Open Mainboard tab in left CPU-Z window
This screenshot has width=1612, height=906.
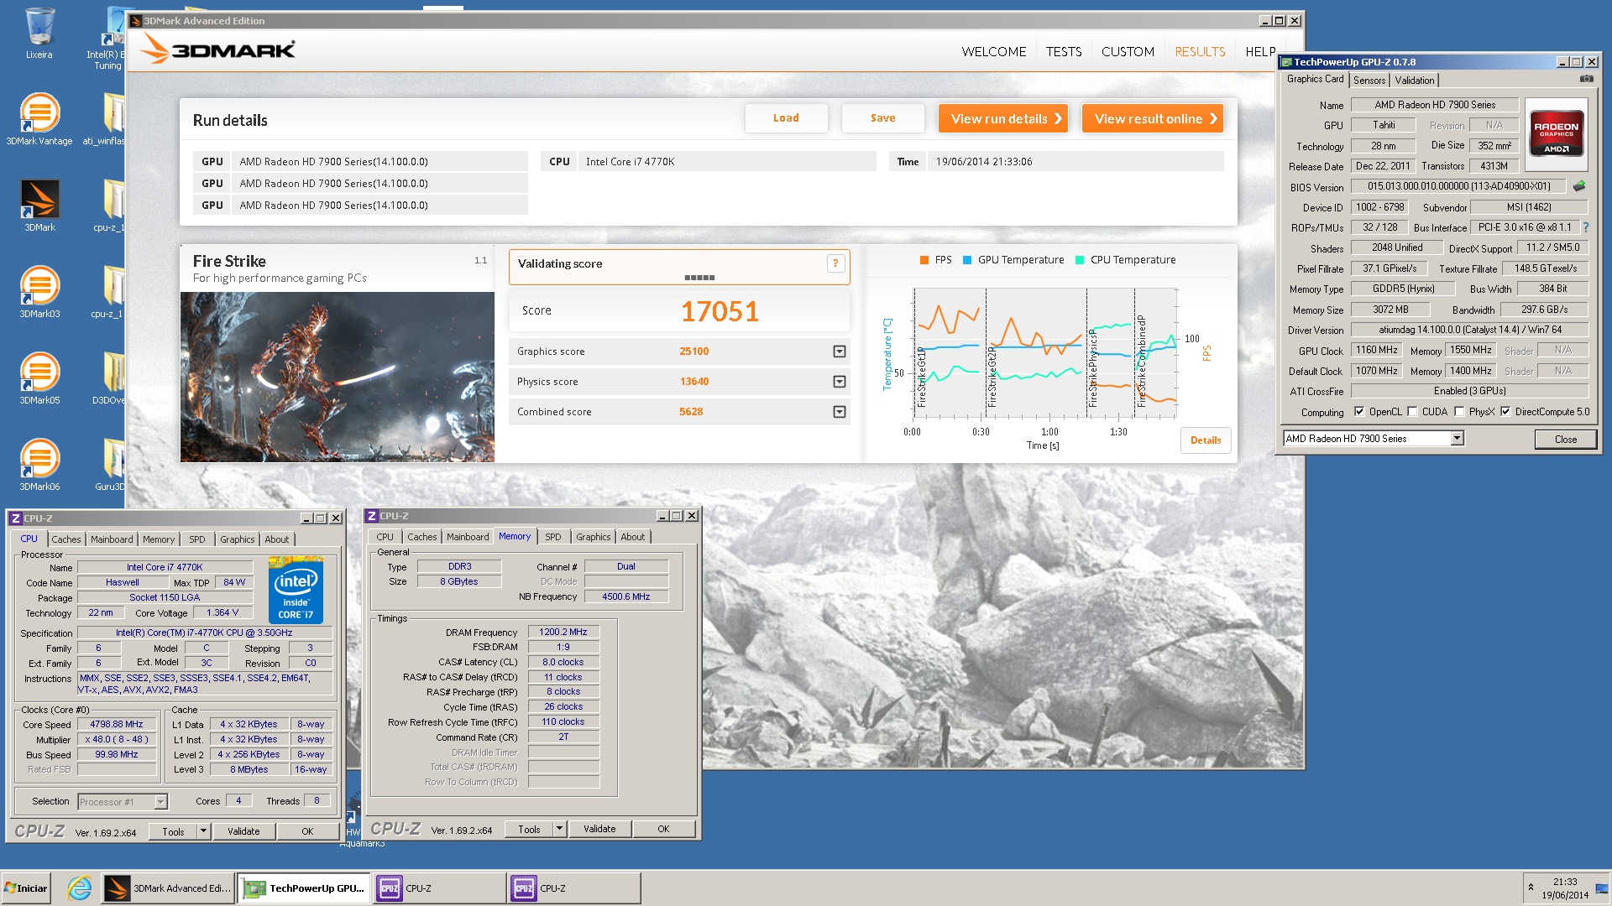[x=112, y=539]
